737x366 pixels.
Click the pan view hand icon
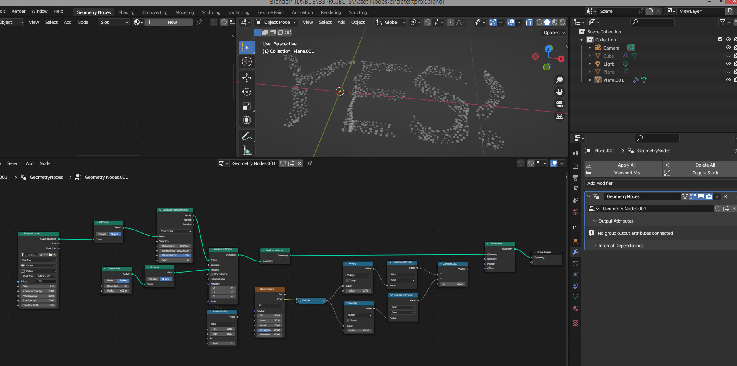pyautogui.click(x=560, y=92)
